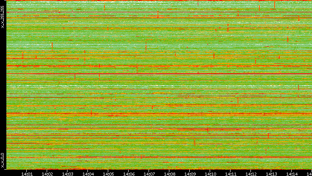Click the 14:10 time axis label

210,174
